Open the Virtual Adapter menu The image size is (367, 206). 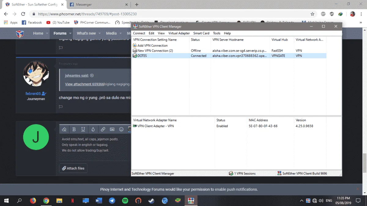[x=179, y=33]
